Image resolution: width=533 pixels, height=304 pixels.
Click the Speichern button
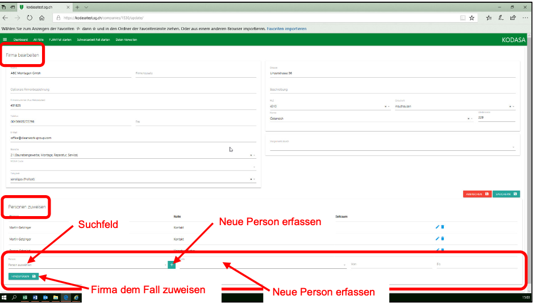point(506,194)
